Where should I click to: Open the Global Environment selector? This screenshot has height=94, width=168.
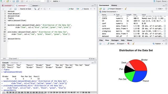tap(108, 11)
